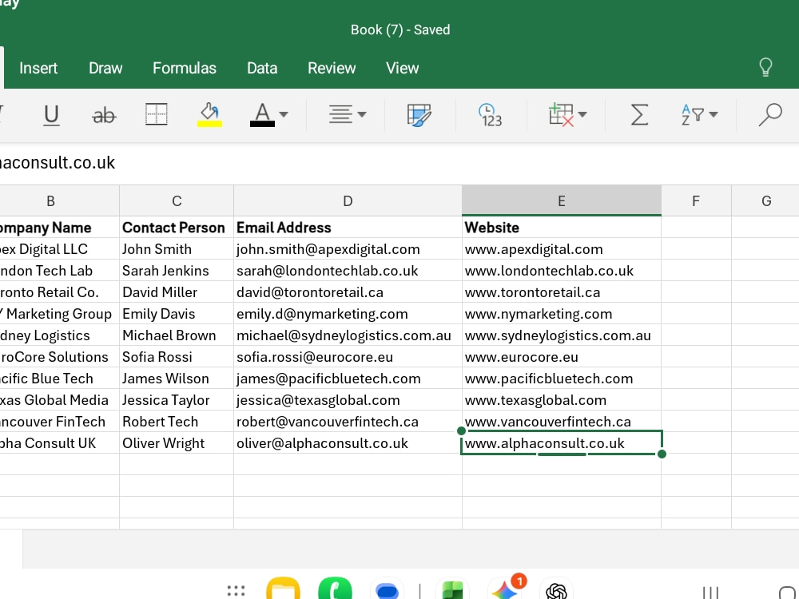Viewport: 799px width, 599px height.
Task: Open the blue messages app in dock
Action: pyautogui.click(x=387, y=589)
